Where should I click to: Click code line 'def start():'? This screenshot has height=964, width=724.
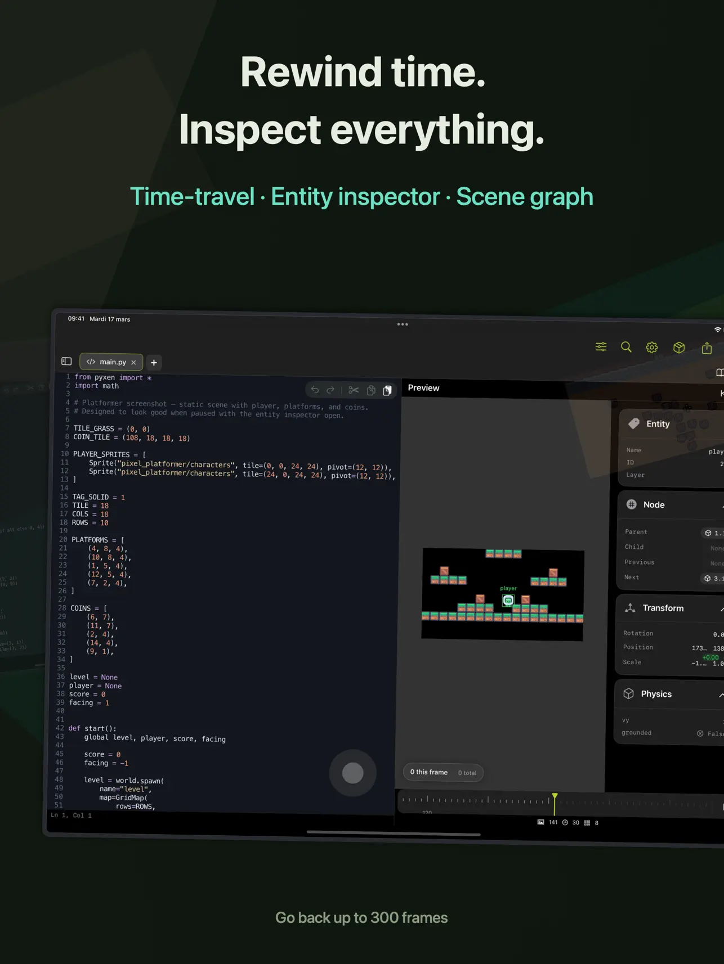tap(92, 728)
